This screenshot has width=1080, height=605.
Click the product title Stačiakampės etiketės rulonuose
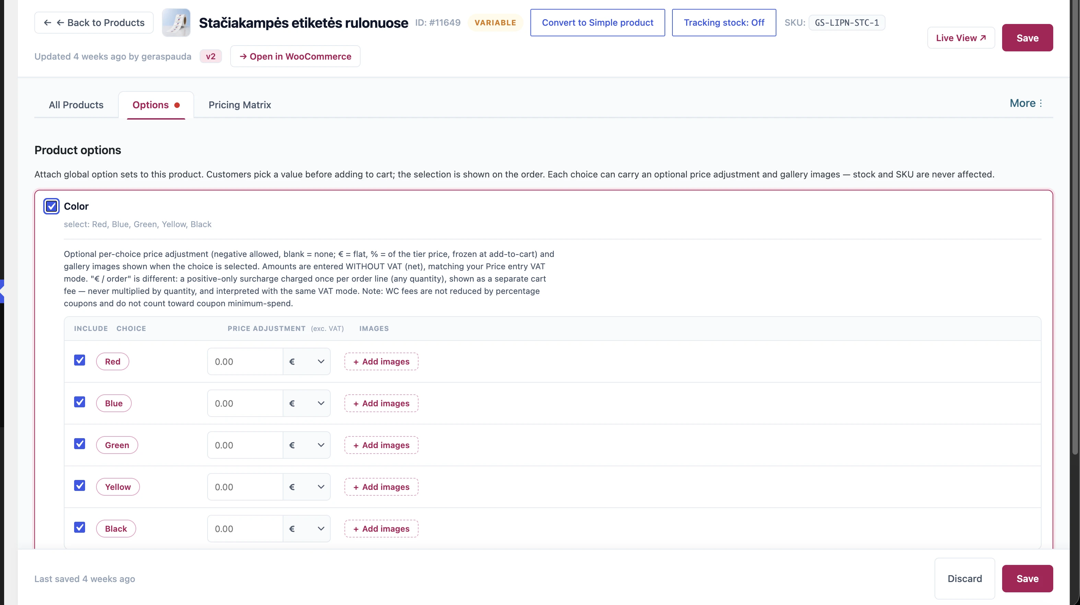(x=304, y=23)
